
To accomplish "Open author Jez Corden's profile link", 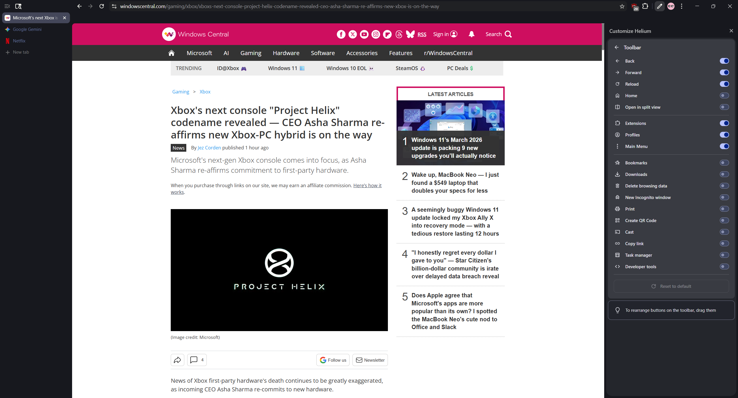I will tap(209, 148).
